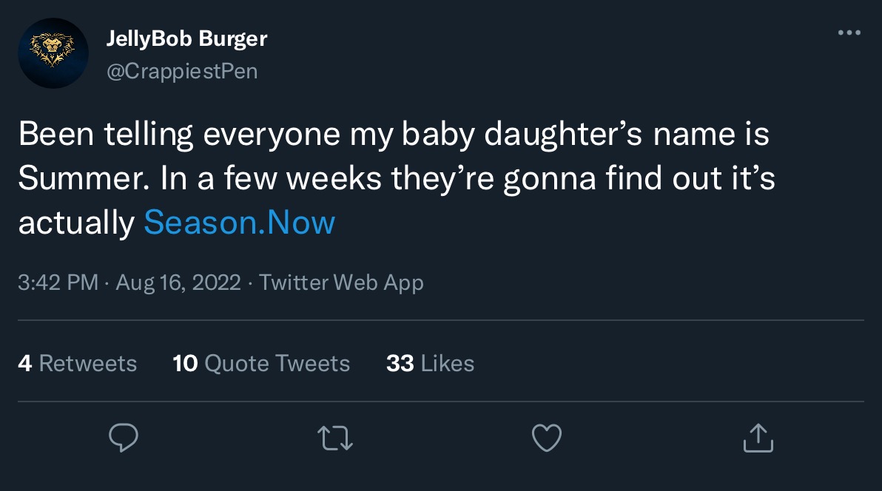This screenshot has width=882, height=491.
Task: Reply to the tweet with the speech bubble icon
Action: click(124, 438)
